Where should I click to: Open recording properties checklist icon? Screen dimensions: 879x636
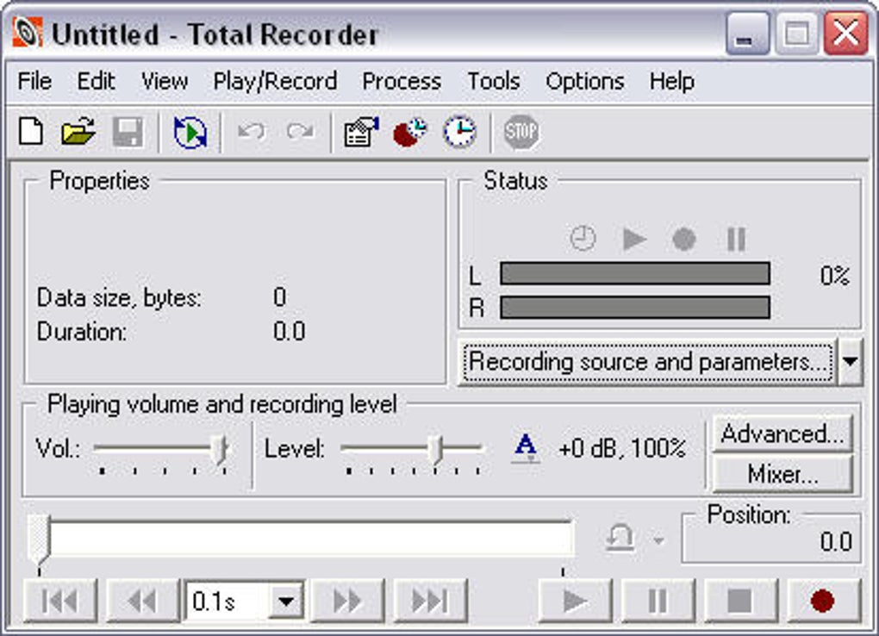[x=361, y=132]
